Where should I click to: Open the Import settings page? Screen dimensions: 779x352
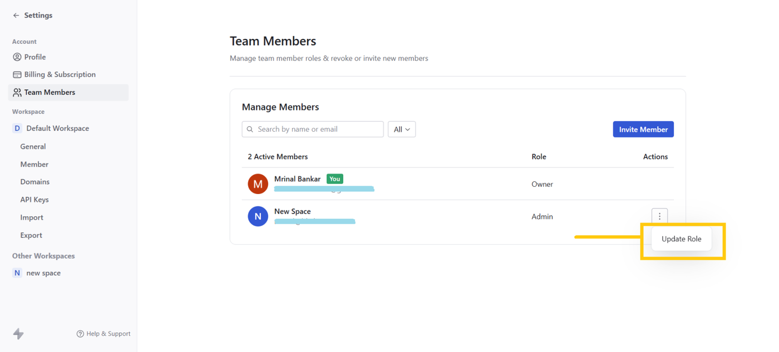[x=32, y=217]
